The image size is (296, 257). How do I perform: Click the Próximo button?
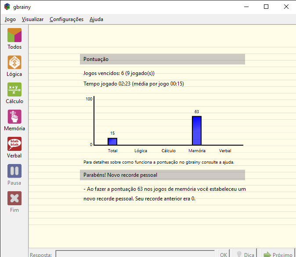[x=278, y=254]
